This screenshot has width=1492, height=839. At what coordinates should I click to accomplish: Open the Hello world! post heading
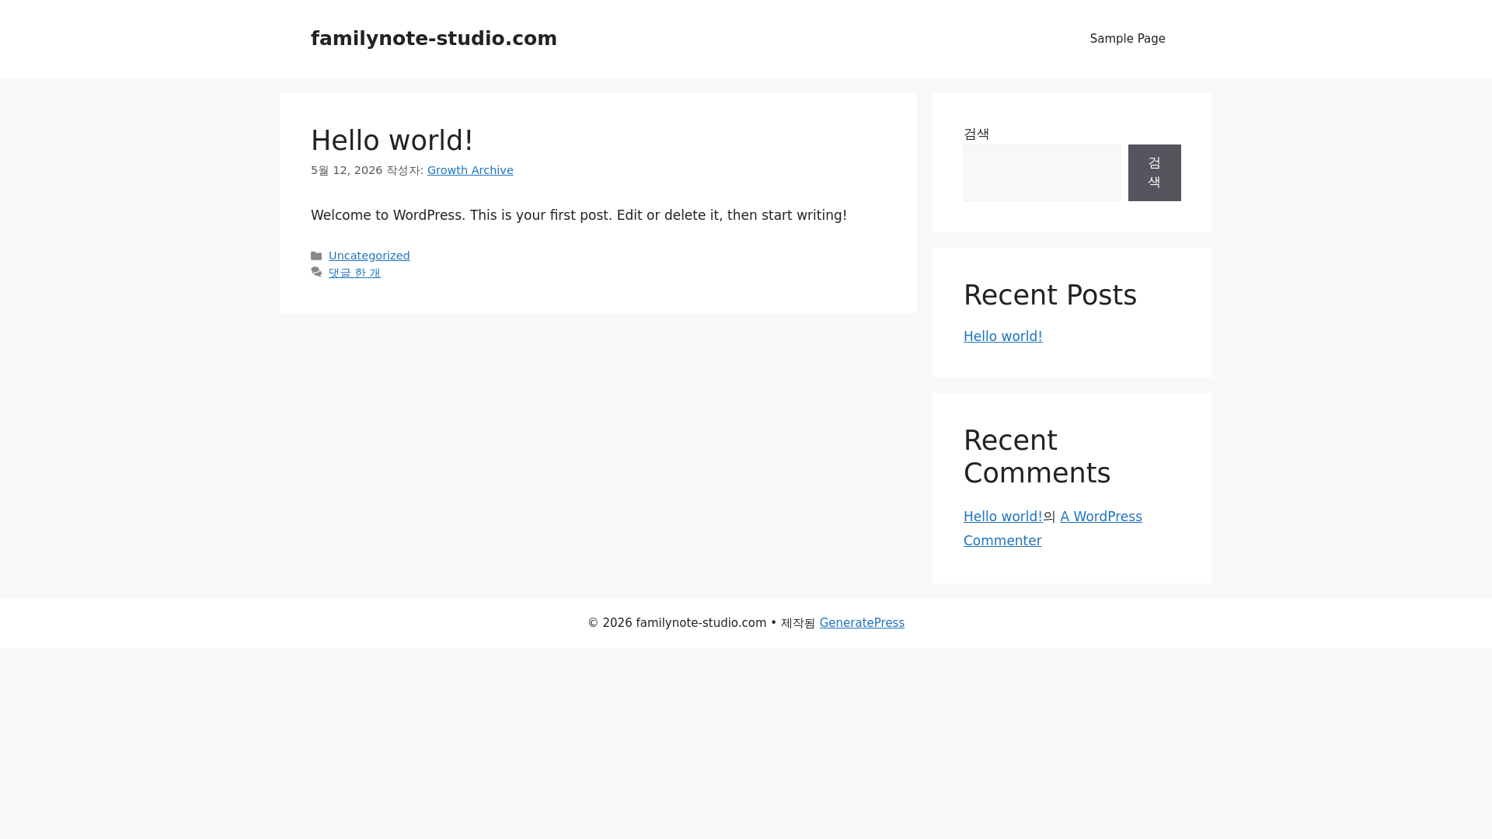tap(392, 141)
